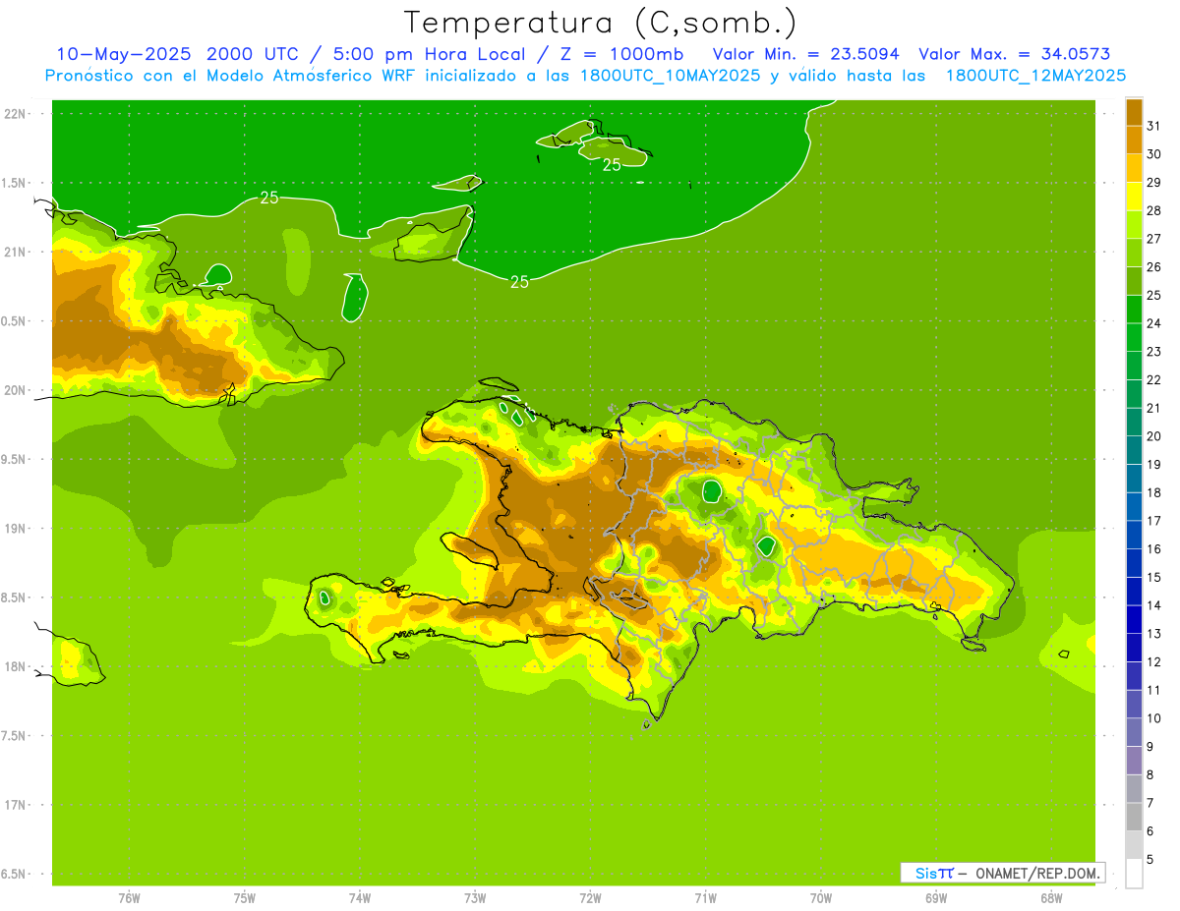Click the '25' contour label north of Haiti
The height and width of the screenshot is (911, 1180).
pyautogui.click(x=520, y=282)
